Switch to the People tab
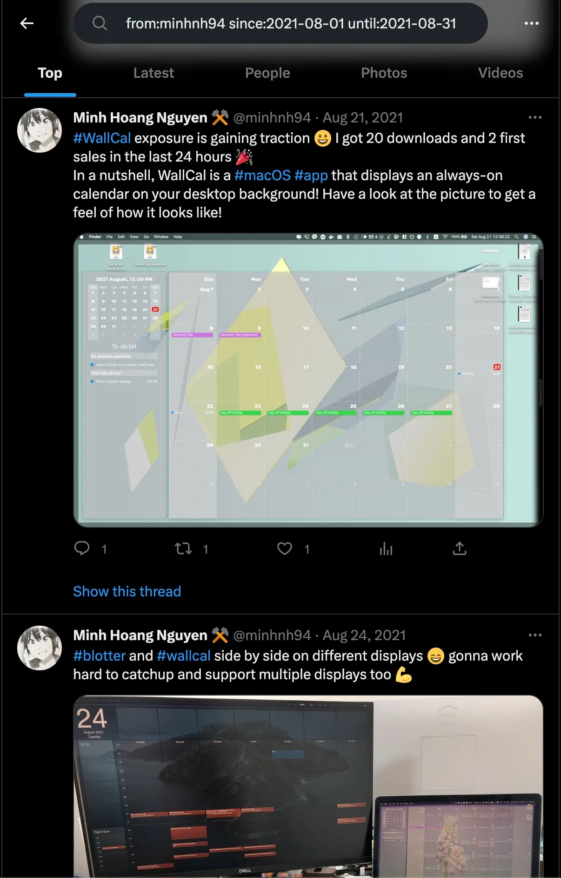Viewport: 561px width, 878px height. click(267, 73)
